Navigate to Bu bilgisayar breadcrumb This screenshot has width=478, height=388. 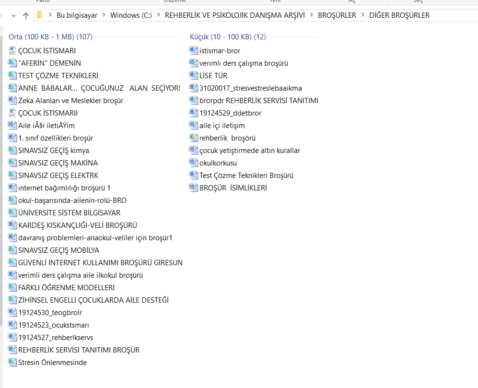[77, 15]
